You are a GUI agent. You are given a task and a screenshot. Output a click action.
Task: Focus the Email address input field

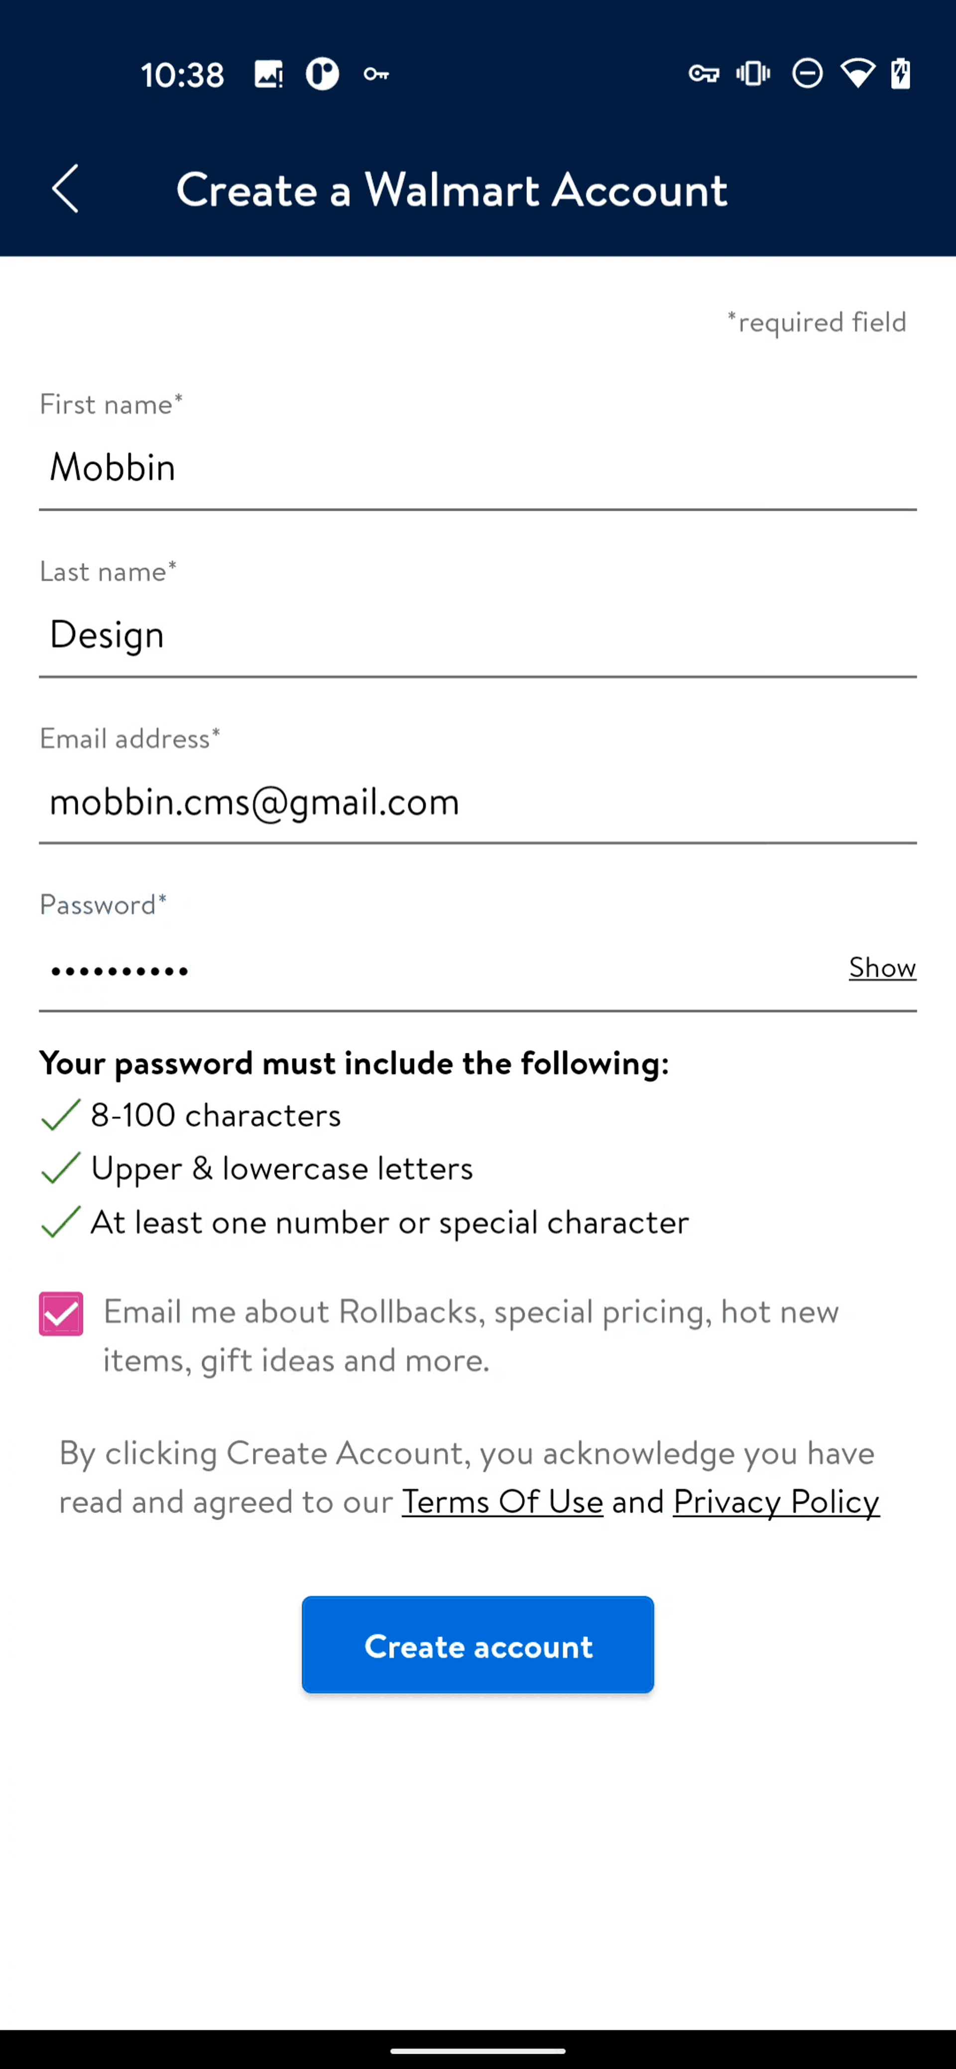[478, 802]
